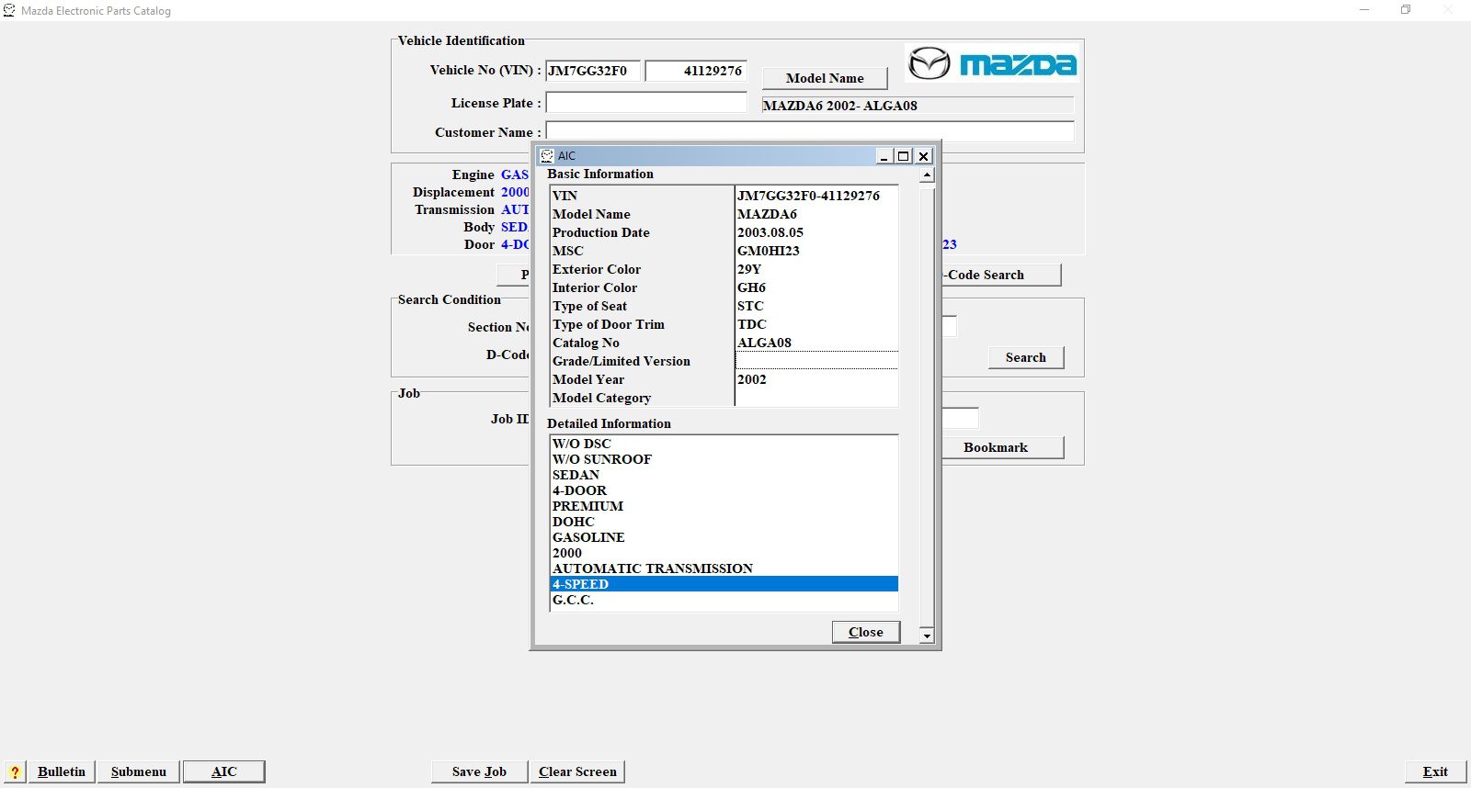Click the License Plate input field
Image resolution: width=1471 pixels, height=788 pixels.
pyautogui.click(x=646, y=103)
